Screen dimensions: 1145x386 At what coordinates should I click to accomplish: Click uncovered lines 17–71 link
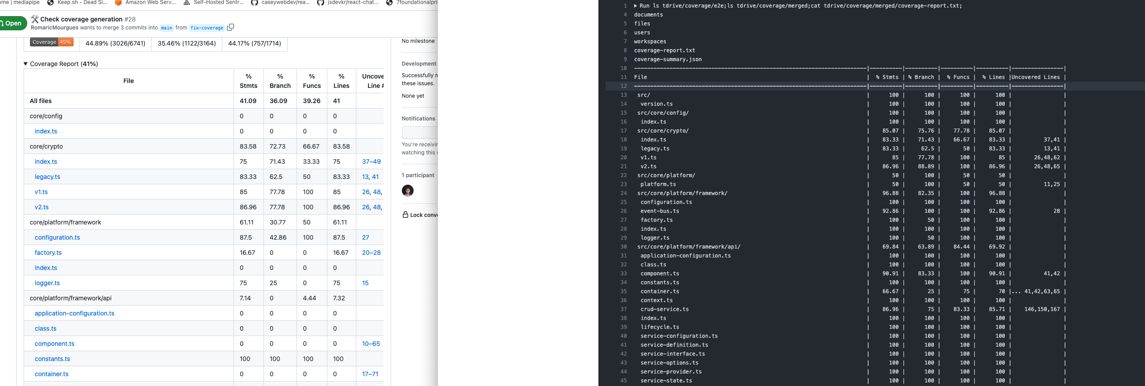370,374
